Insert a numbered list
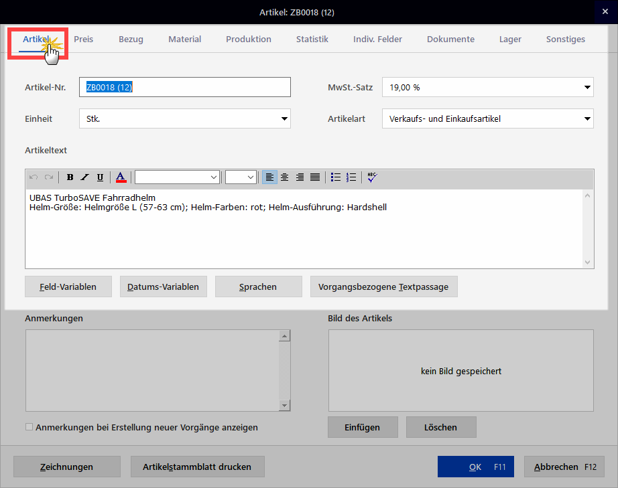 pyautogui.click(x=351, y=177)
